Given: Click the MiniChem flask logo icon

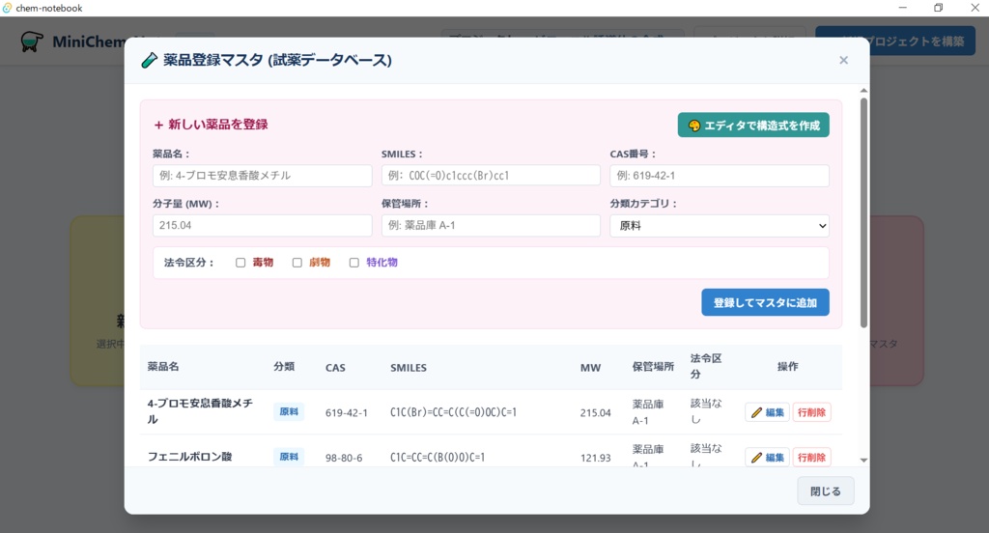Looking at the screenshot, I should (32, 42).
